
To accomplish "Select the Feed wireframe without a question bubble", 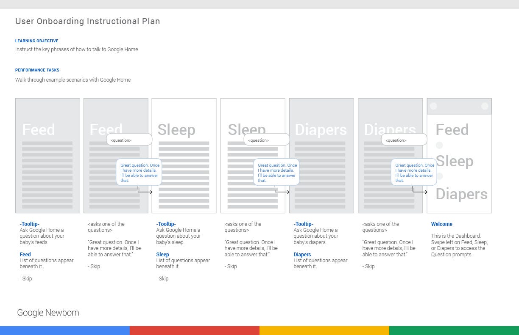I will (x=47, y=156).
